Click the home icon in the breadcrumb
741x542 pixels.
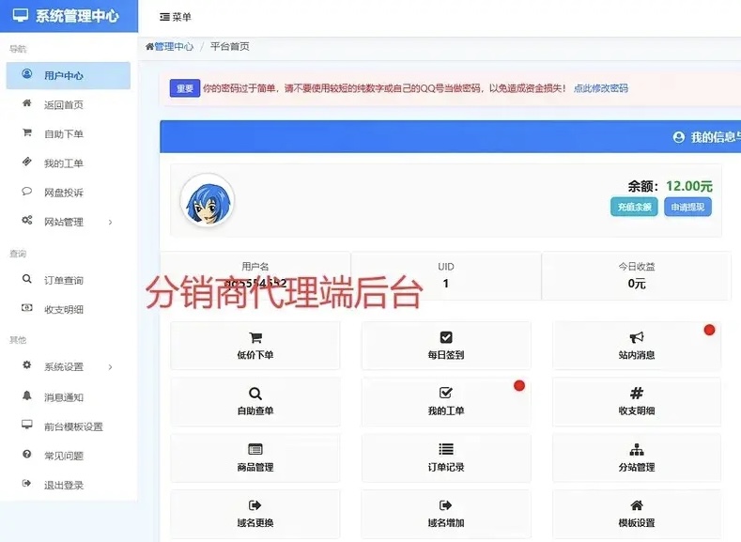150,46
